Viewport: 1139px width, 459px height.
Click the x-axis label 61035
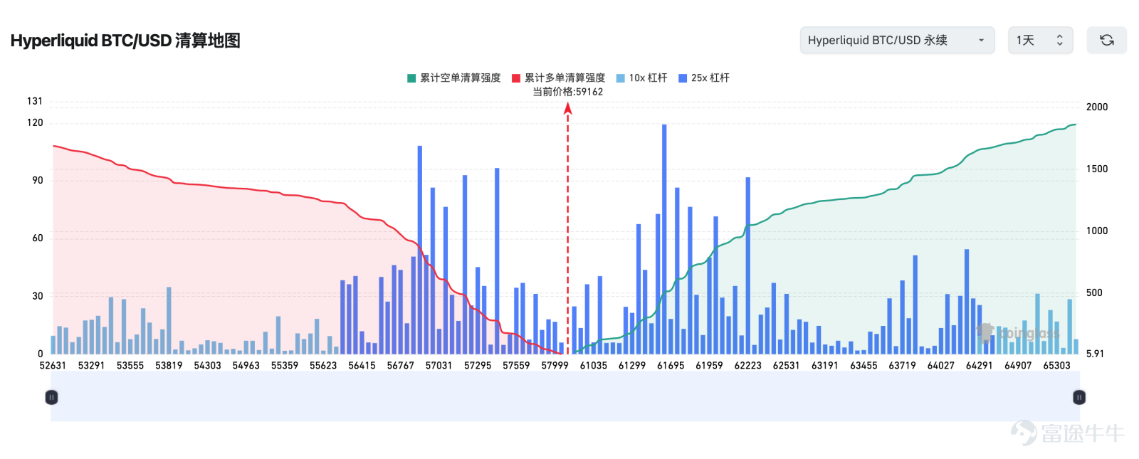click(593, 365)
